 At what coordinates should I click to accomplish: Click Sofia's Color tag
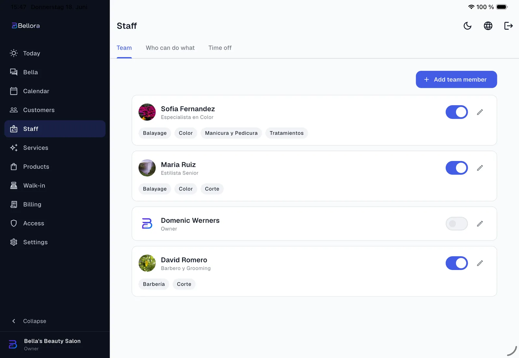(x=186, y=133)
